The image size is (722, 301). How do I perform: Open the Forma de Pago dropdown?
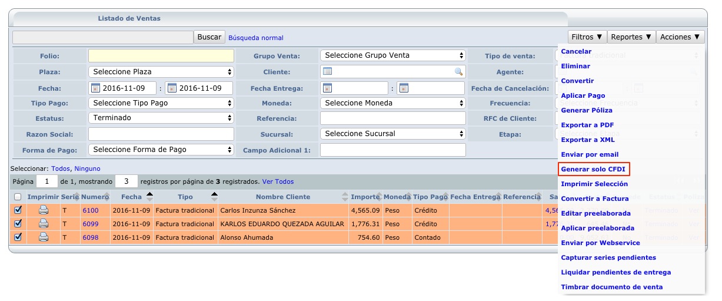[x=161, y=150]
